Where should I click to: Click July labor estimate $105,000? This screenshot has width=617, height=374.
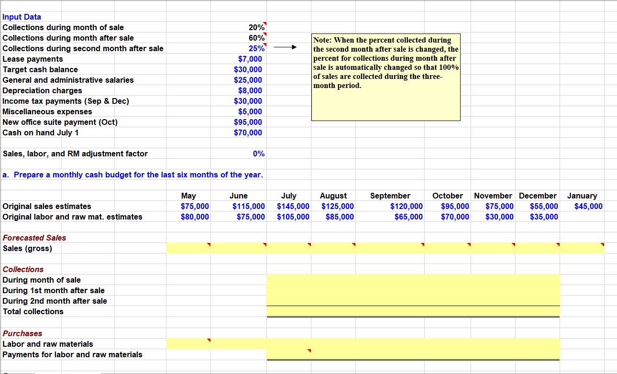click(x=293, y=217)
